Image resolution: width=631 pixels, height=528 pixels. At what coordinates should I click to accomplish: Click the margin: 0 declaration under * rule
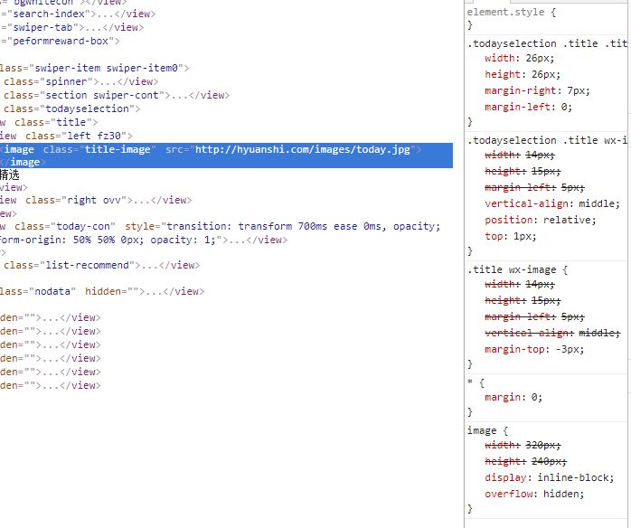[x=513, y=397]
